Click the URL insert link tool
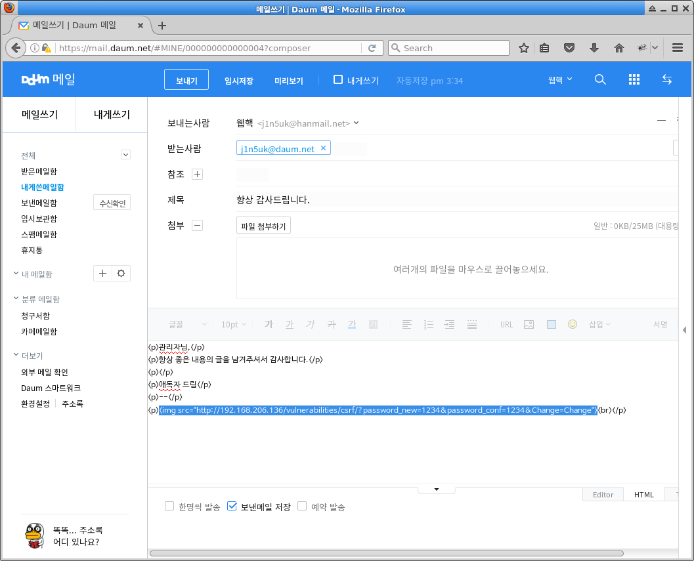This screenshot has width=694, height=561. 506,324
